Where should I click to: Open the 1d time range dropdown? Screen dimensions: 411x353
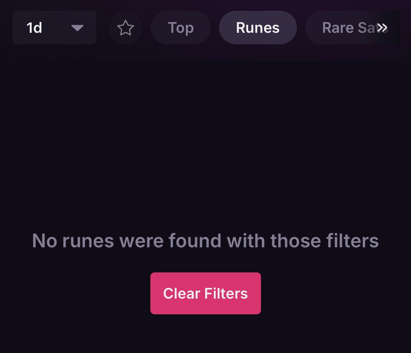[54, 28]
